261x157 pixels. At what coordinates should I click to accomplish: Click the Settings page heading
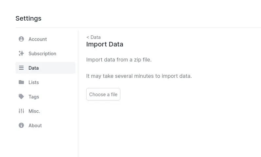(29, 18)
